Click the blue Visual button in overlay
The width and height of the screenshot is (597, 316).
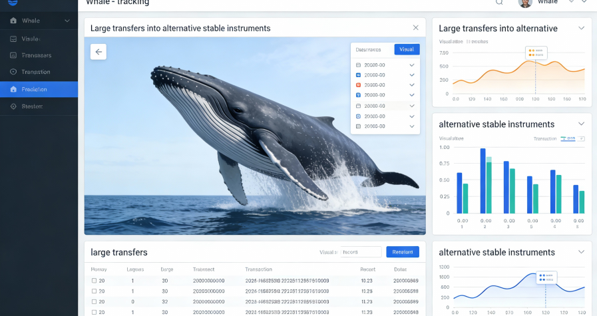coord(407,49)
